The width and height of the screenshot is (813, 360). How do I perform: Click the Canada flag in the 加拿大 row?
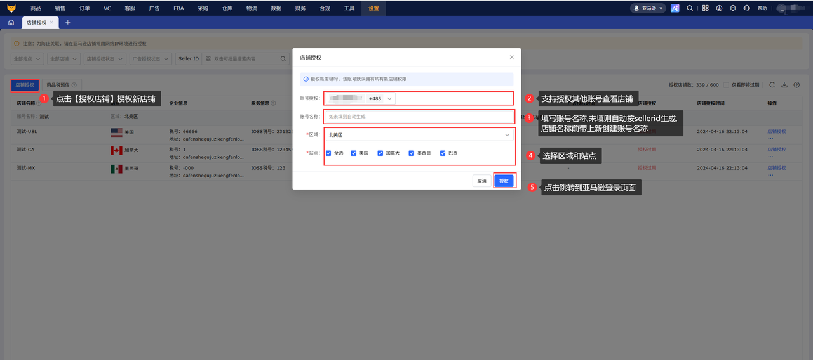(116, 150)
